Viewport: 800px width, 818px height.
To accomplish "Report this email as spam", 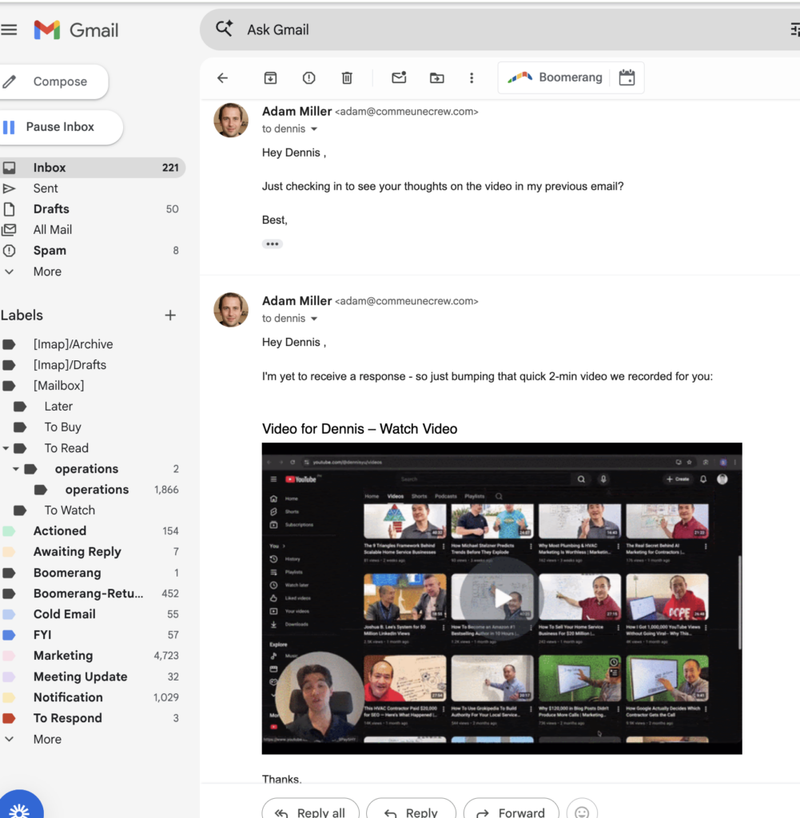I will pyautogui.click(x=308, y=77).
